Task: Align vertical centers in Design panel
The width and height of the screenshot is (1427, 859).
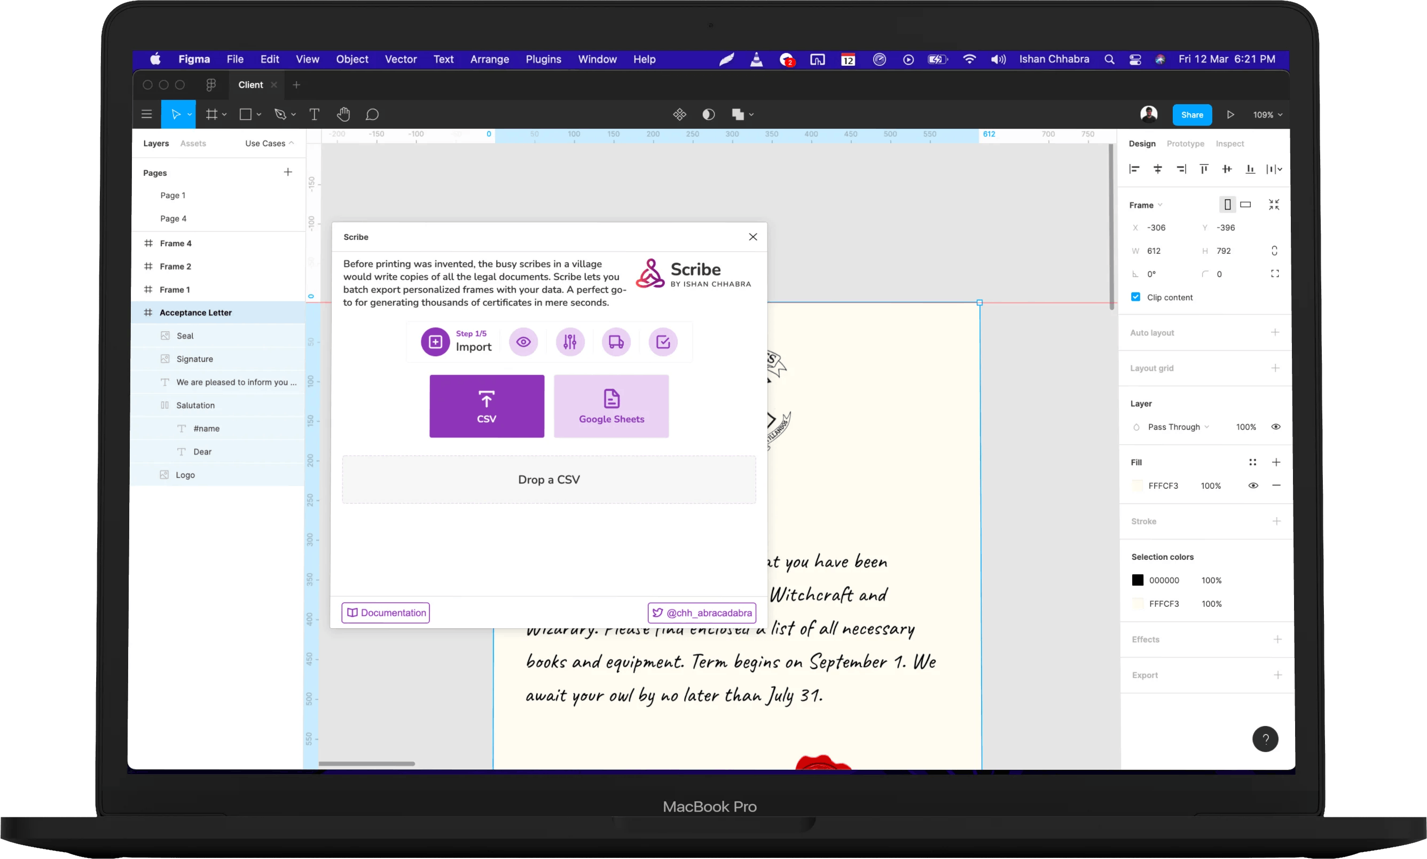Action: click(1227, 169)
